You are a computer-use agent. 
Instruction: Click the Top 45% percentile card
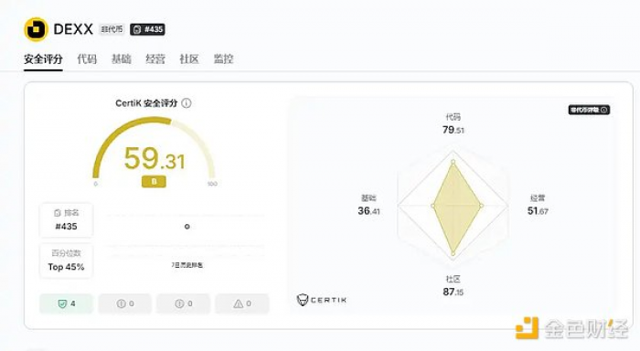(66, 261)
